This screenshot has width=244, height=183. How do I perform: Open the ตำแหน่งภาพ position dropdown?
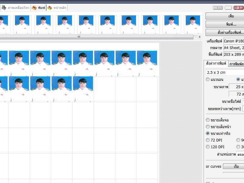click(240, 155)
